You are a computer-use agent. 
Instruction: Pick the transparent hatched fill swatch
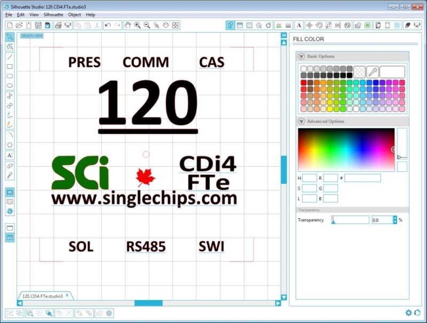pyautogui.click(x=359, y=72)
